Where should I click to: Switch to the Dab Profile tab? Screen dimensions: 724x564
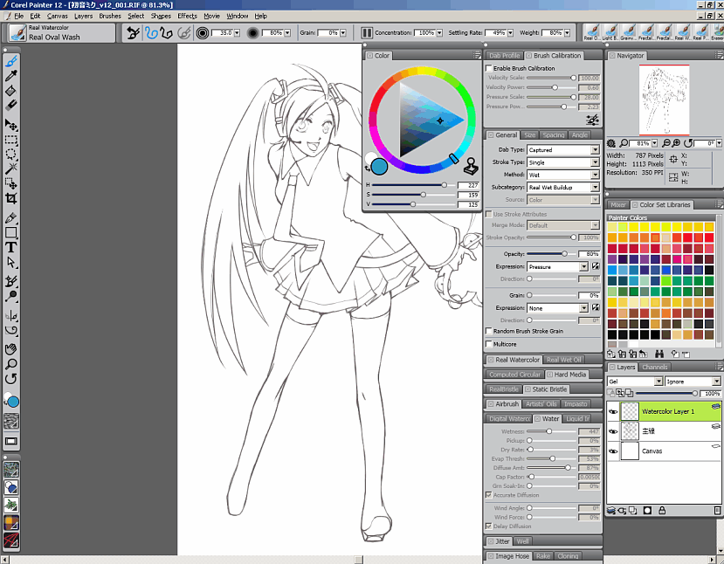click(x=504, y=55)
